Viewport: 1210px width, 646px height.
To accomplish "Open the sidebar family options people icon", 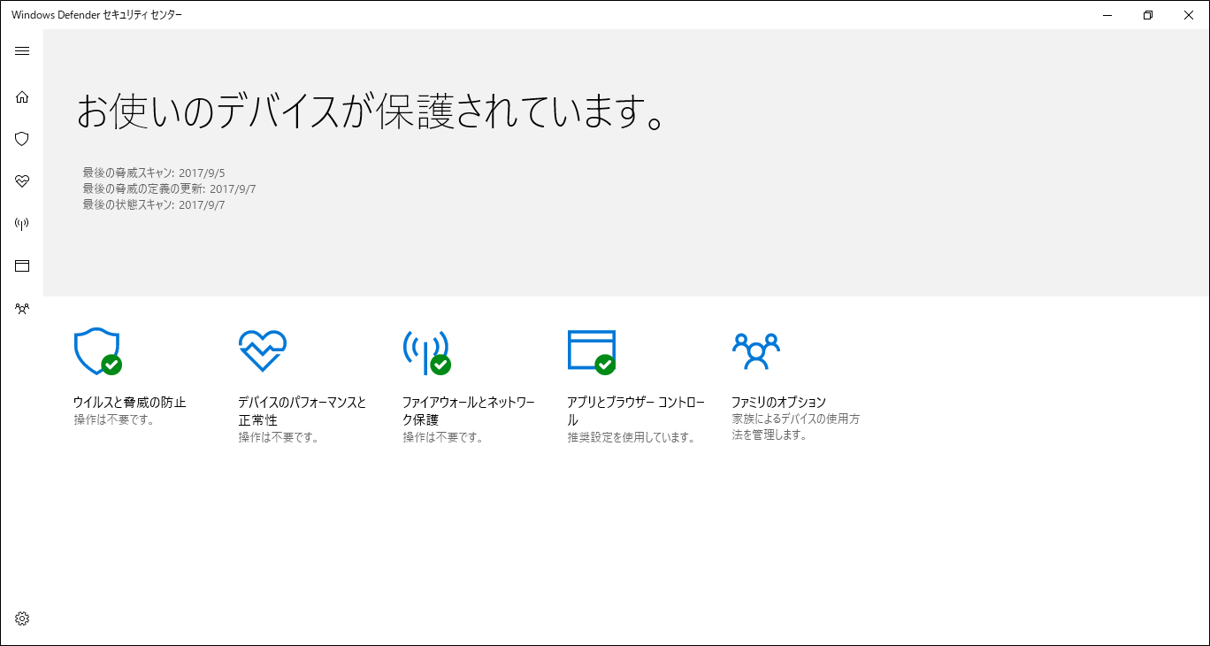I will (22, 309).
